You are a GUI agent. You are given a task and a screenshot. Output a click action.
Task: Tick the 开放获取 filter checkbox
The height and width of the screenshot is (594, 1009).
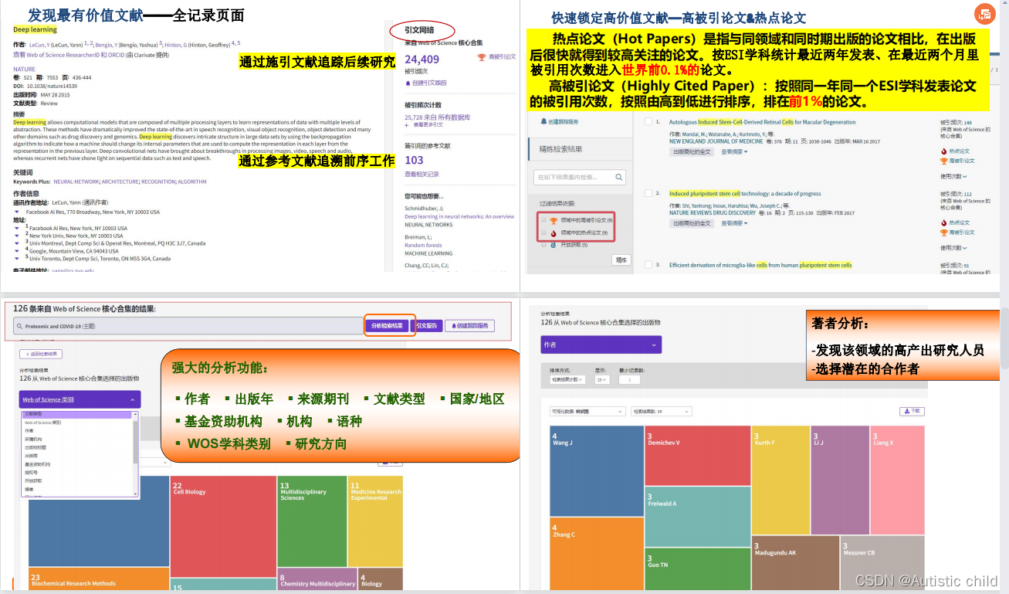click(543, 245)
